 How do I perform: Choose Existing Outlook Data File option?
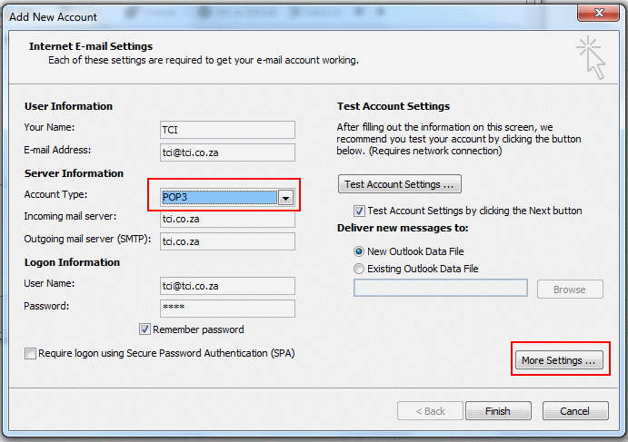coord(359,269)
